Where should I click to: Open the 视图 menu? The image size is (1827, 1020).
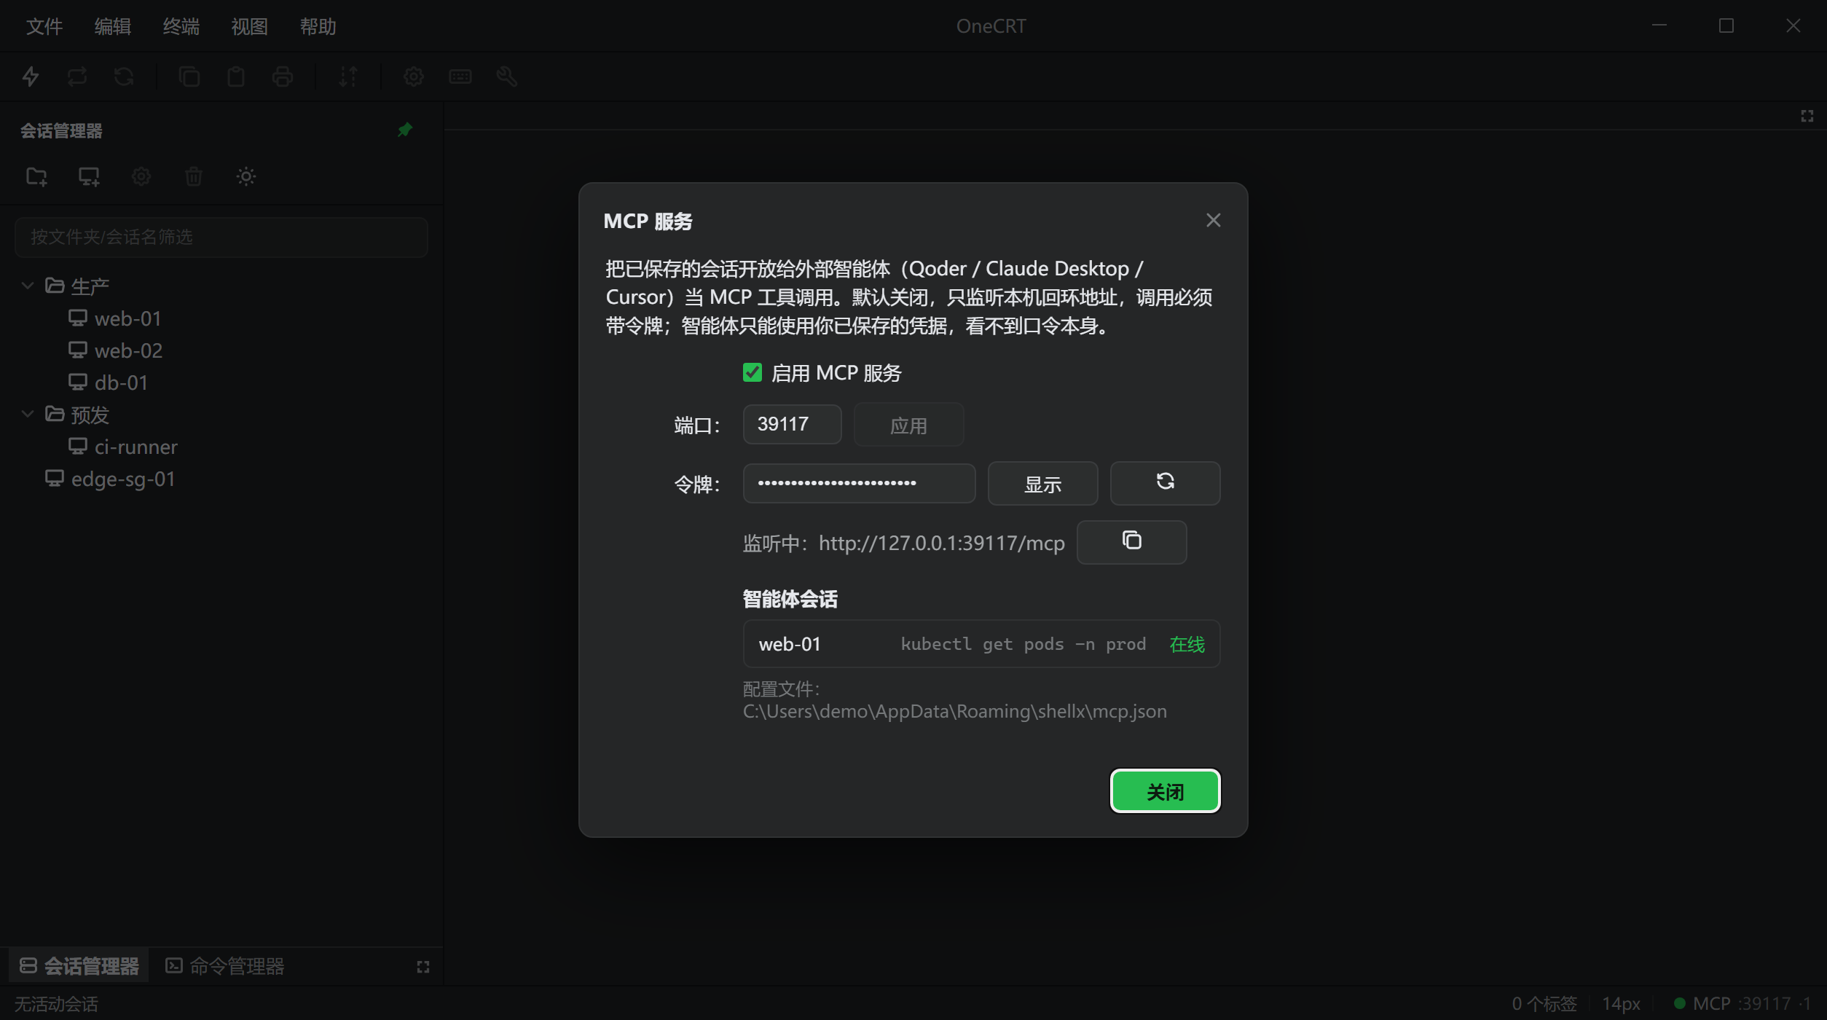[250, 26]
